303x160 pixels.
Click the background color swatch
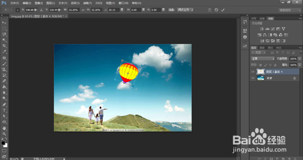coord(6,146)
